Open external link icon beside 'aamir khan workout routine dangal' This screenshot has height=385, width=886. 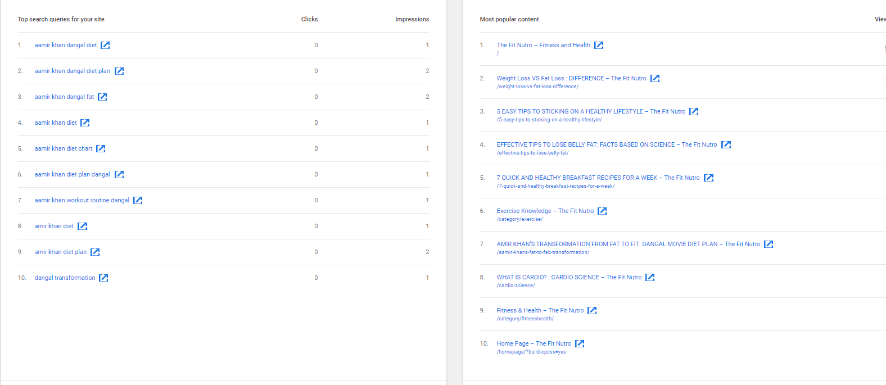[138, 200]
